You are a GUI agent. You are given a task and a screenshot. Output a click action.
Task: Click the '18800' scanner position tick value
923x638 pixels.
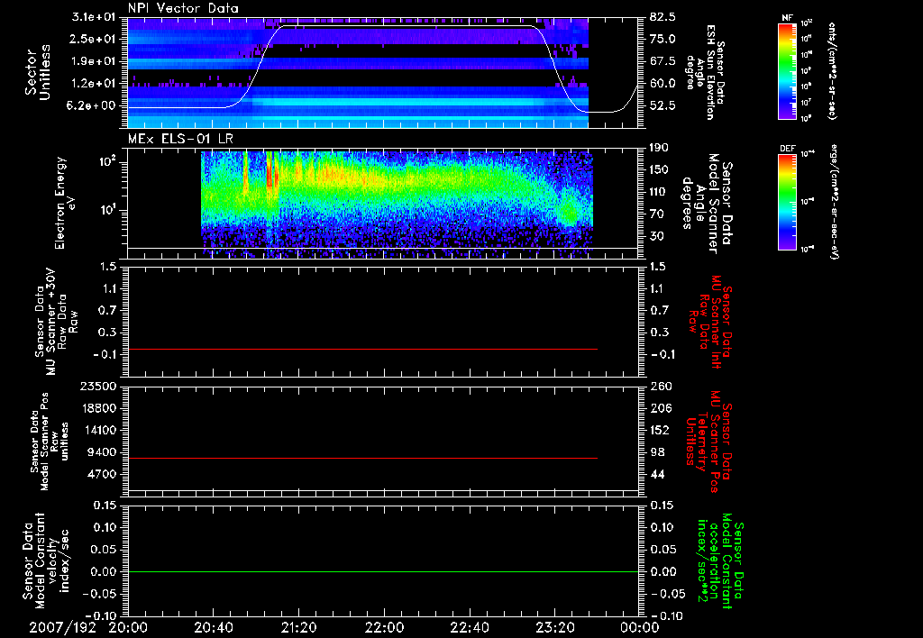pos(99,408)
